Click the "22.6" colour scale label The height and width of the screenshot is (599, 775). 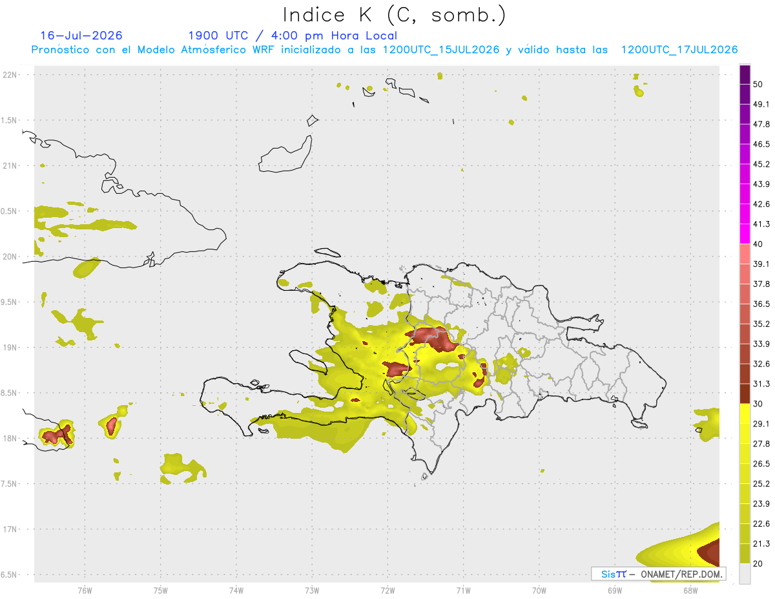click(x=761, y=524)
